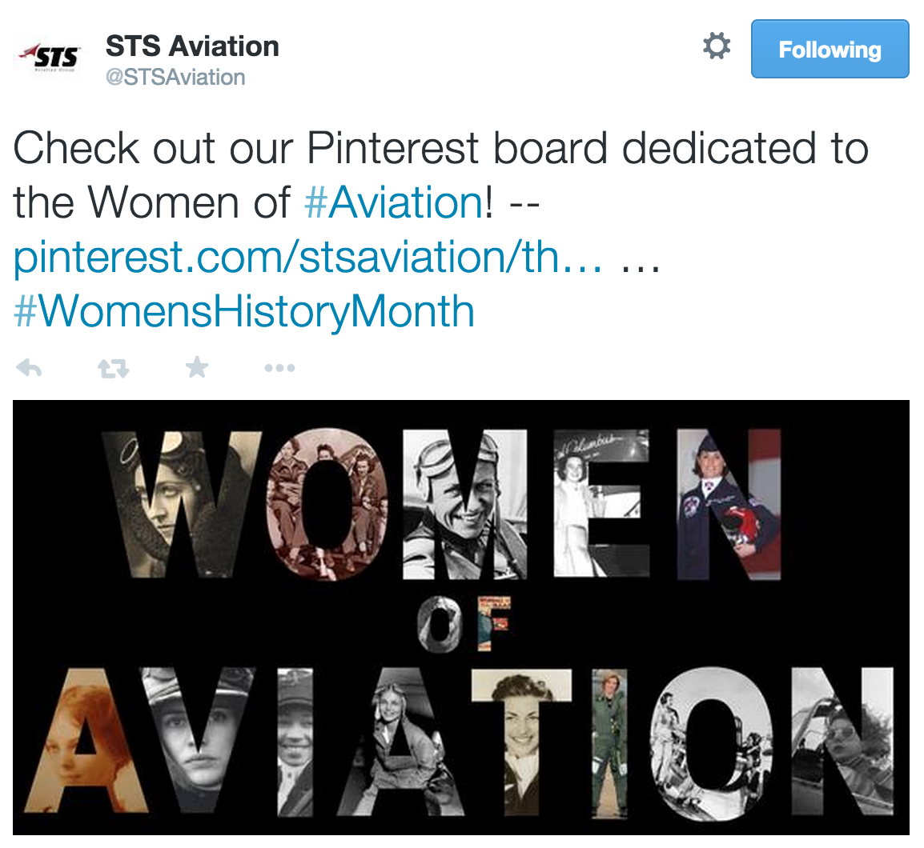Viewport: 924px width, 848px height.
Task: Retweet this STS Aviation tweet
Action: [x=113, y=368]
